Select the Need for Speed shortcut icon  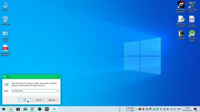[181, 7]
